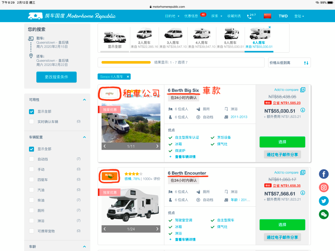Tick the 四驱车 filter checkbox

tap(31, 180)
